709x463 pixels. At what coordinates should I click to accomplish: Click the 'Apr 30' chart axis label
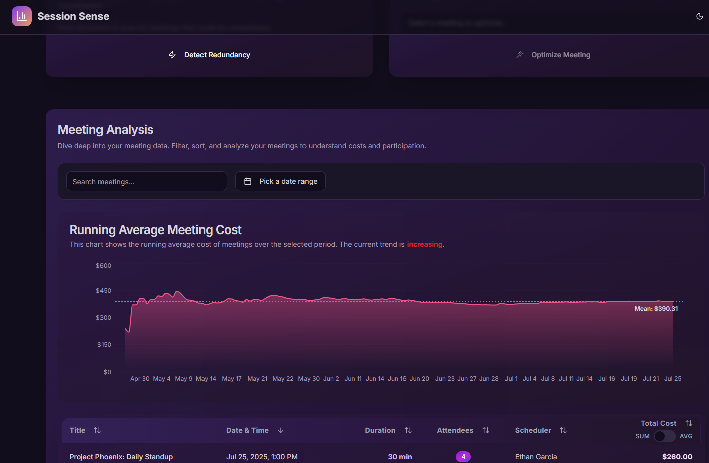[x=140, y=379]
